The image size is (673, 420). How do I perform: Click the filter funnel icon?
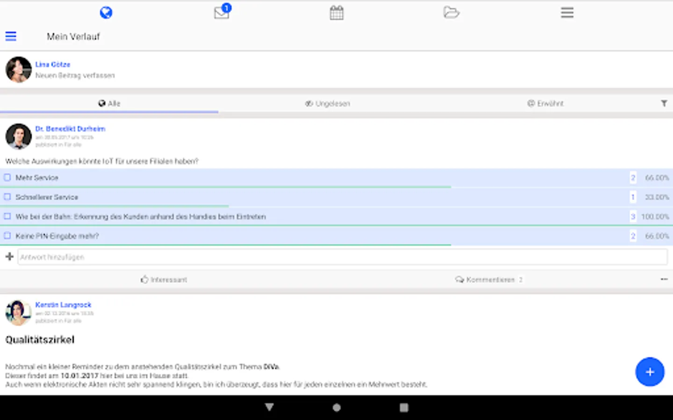pyautogui.click(x=664, y=103)
